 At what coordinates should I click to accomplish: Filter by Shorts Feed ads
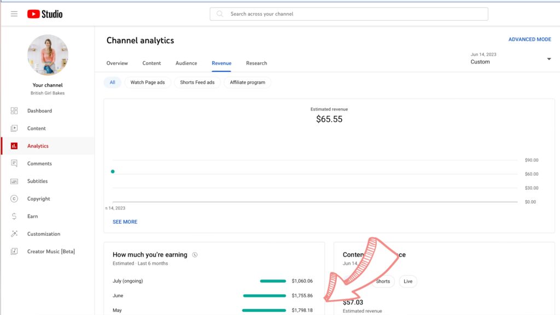pyautogui.click(x=197, y=83)
